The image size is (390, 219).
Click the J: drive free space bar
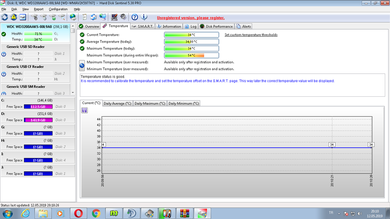pyautogui.click(x=38, y=174)
